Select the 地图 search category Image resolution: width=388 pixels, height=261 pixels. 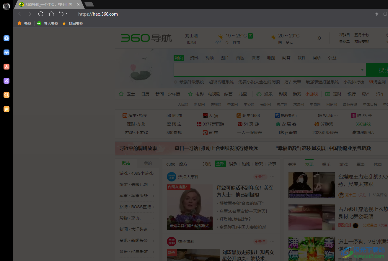pos(271,58)
